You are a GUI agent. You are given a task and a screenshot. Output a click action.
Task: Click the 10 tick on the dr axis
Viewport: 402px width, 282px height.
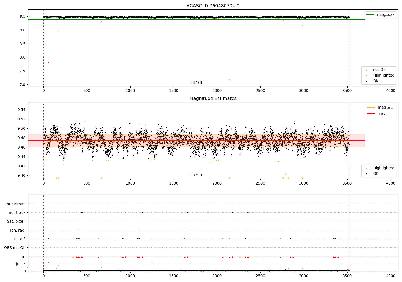pos(23,257)
